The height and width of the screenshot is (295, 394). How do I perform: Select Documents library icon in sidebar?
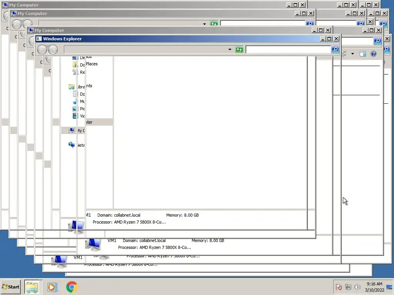pyautogui.click(x=75, y=94)
